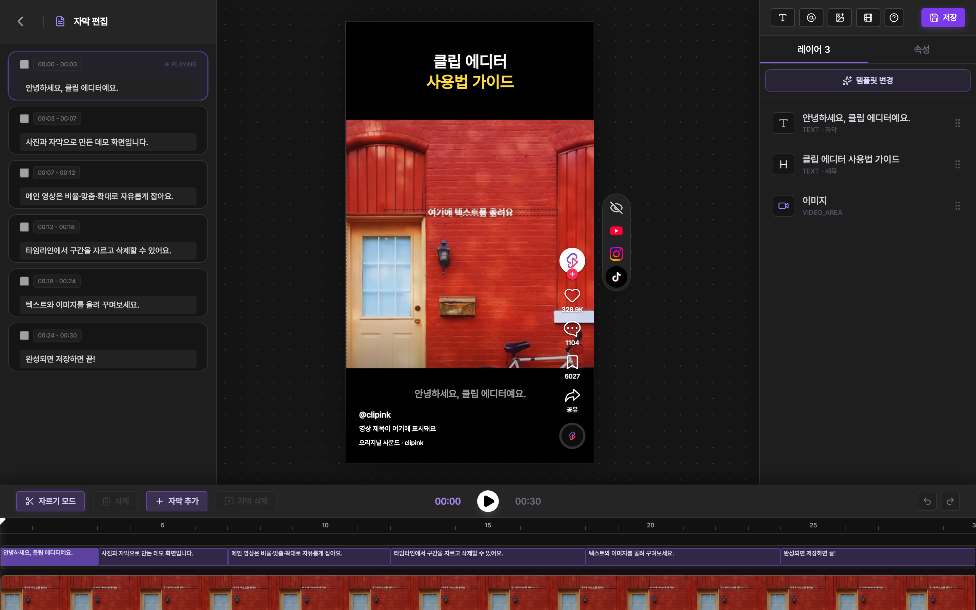Click the subtitle document icon in header
976x610 pixels.
60,21
